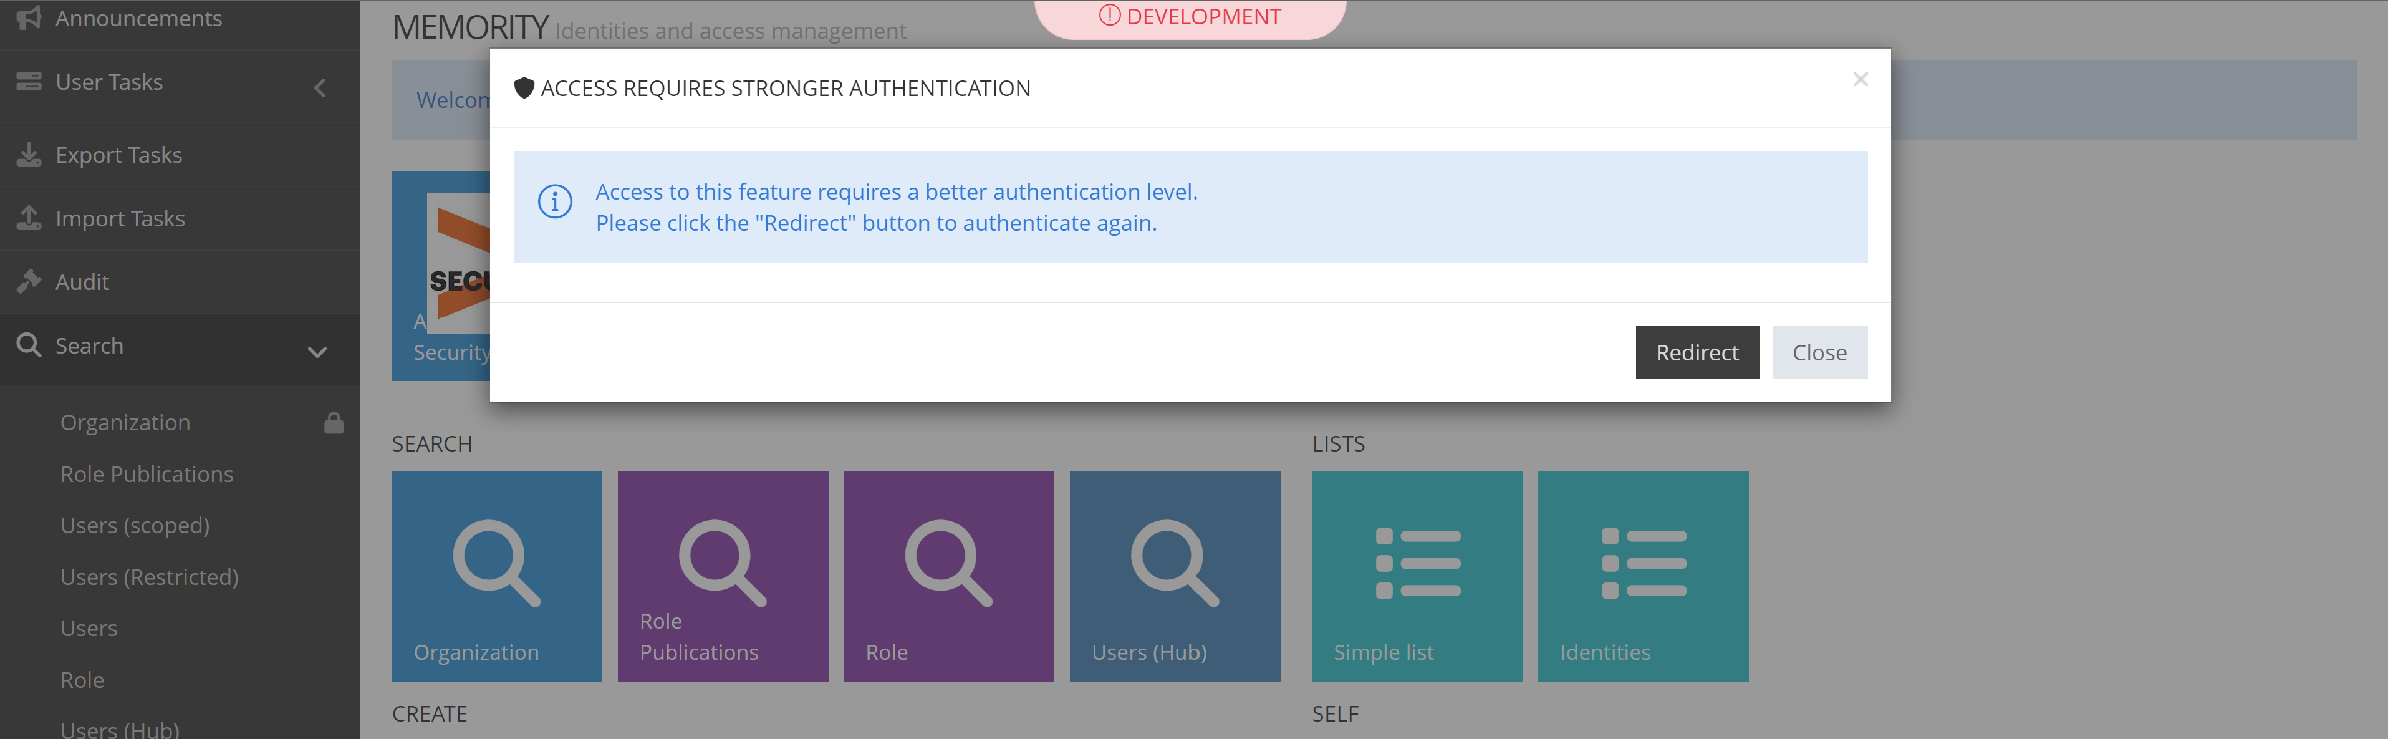This screenshot has height=739, width=2388.
Task: Click the Import Tasks upload icon
Action: [x=29, y=218]
